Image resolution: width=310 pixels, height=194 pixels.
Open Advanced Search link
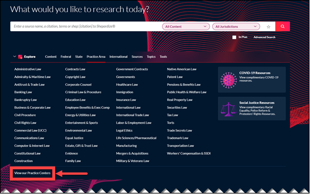264,37
